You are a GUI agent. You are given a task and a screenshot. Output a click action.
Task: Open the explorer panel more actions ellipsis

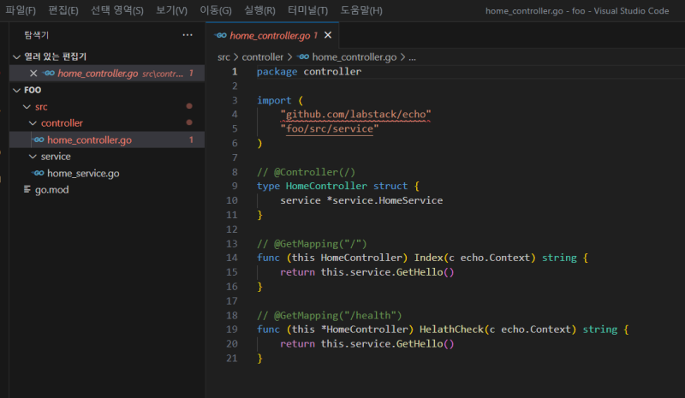point(188,35)
